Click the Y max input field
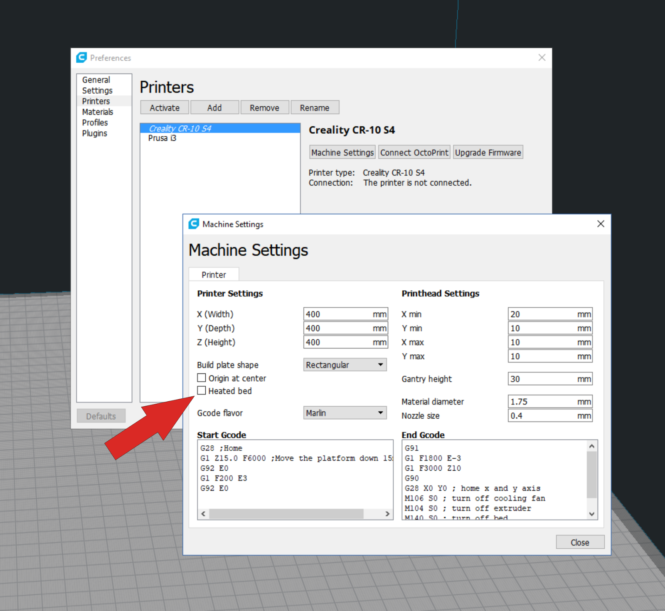Image resolution: width=665 pixels, height=611 pixels. (550, 356)
